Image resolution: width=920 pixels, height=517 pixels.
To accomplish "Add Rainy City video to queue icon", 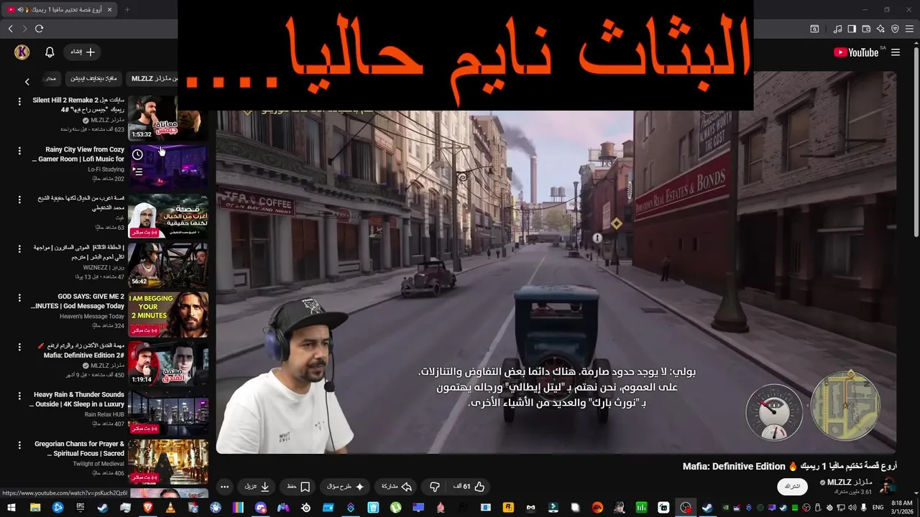I will (x=138, y=172).
